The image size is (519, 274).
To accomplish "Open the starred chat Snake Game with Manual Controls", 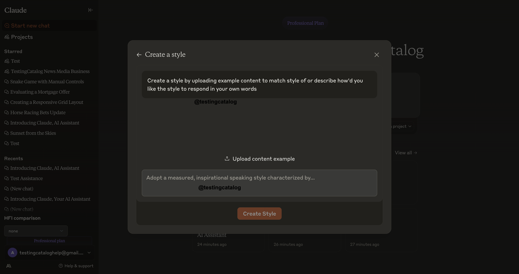I will (47, 81).
